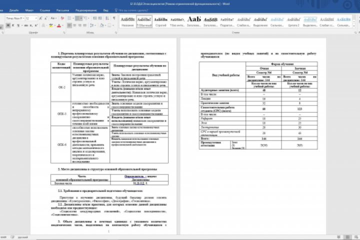Toggle superscript formatting
This screenshot has height=240, width=360.
click(36, 25)
